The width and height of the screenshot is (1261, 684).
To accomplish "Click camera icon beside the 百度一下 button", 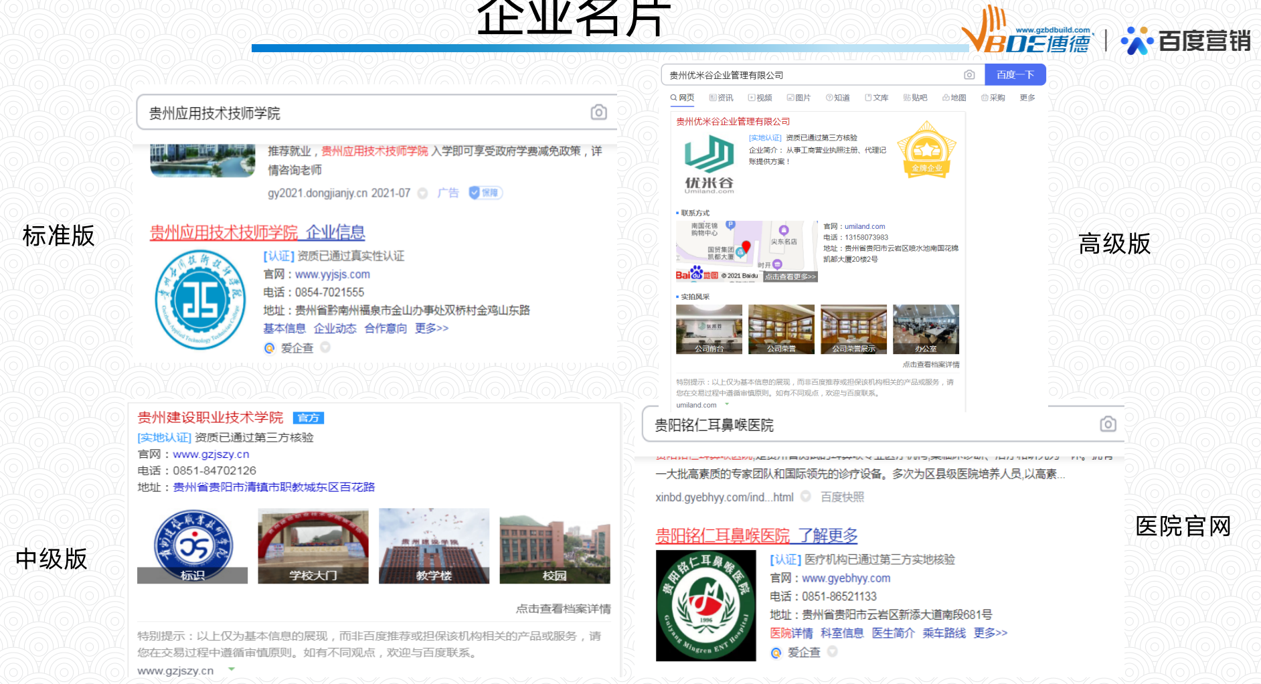I will (x=969, y=75).
